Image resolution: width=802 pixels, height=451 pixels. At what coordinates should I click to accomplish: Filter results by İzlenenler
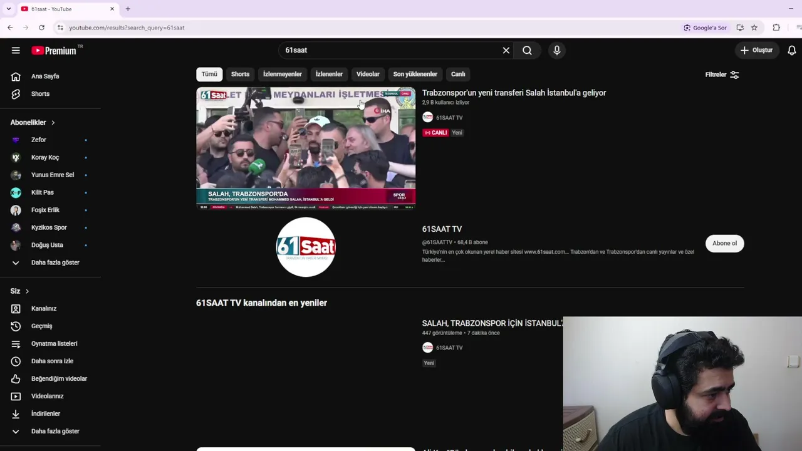329,74
